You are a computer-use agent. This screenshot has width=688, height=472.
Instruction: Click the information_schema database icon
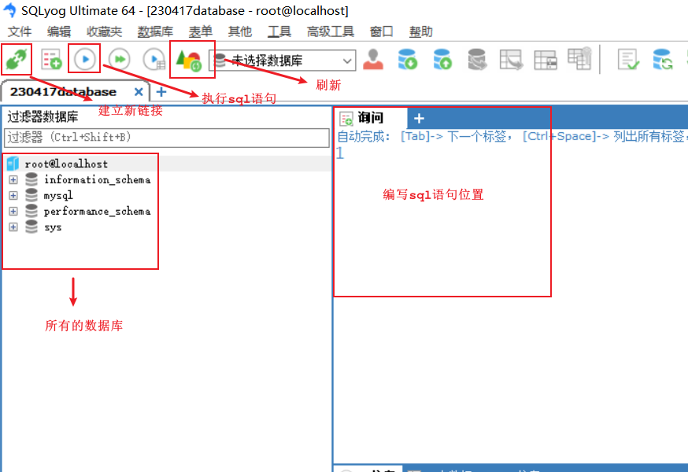point(31,180)
